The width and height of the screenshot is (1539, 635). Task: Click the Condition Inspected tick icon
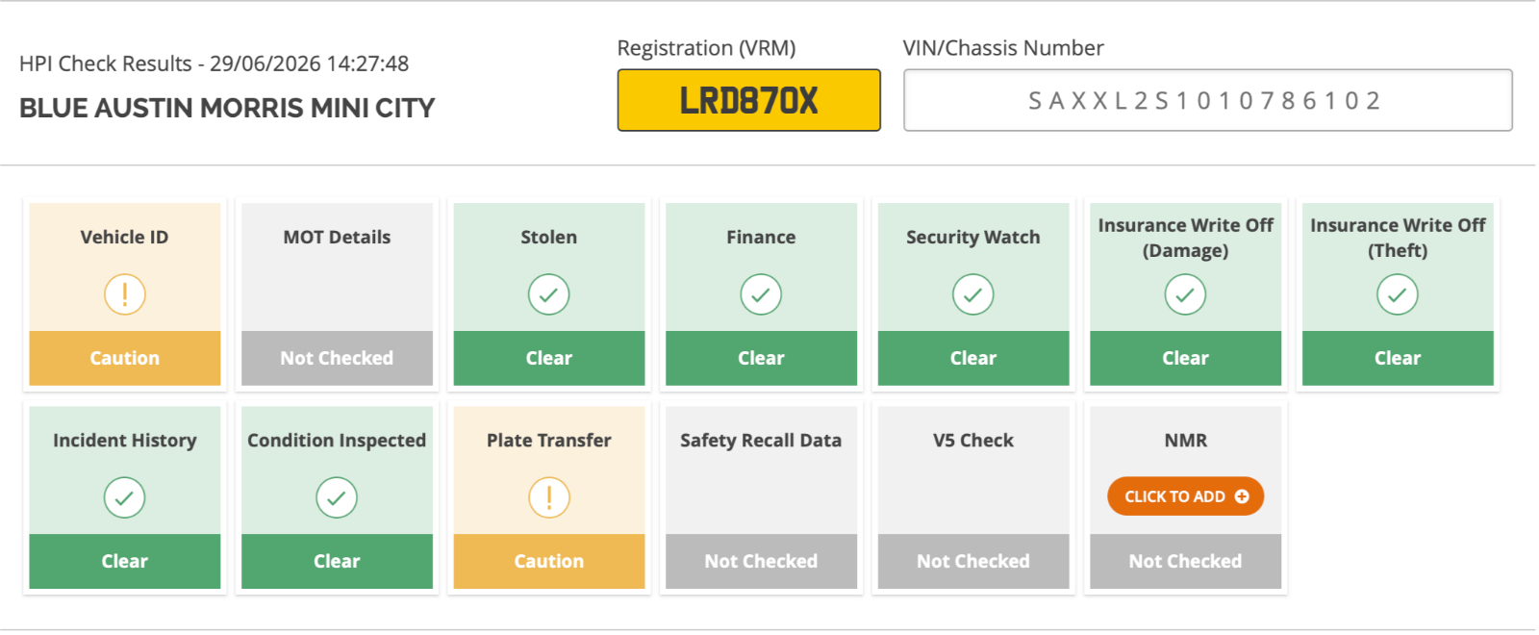coord(337,497)
